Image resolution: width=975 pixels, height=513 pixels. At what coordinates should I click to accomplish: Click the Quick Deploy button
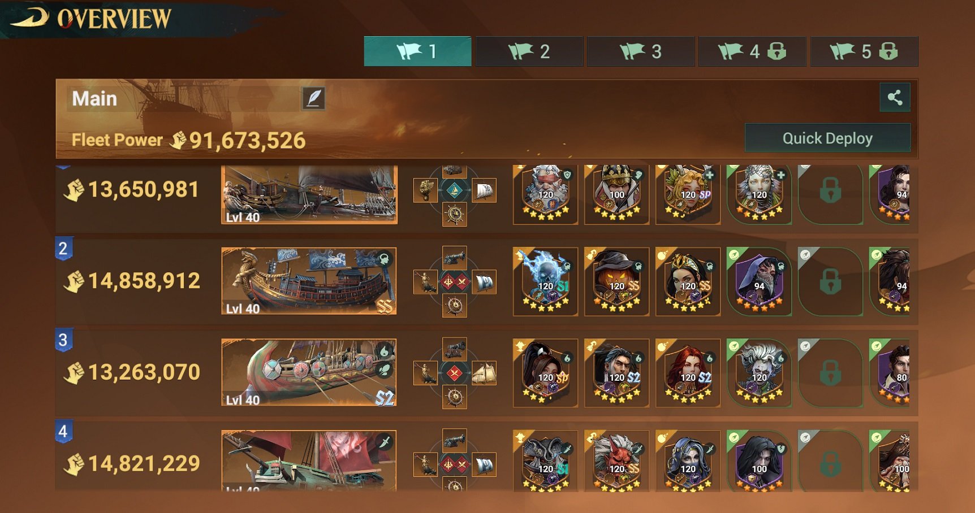827,138
